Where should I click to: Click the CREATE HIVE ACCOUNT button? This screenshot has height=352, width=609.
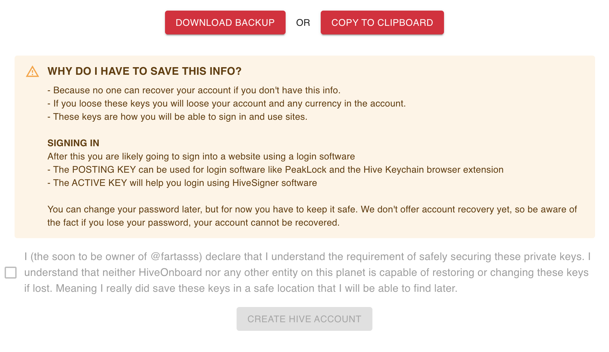click(x=304, y=319)
